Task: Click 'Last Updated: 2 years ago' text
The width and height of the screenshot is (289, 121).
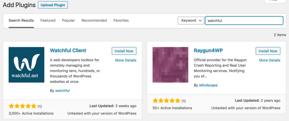Action: coord(257,101)
